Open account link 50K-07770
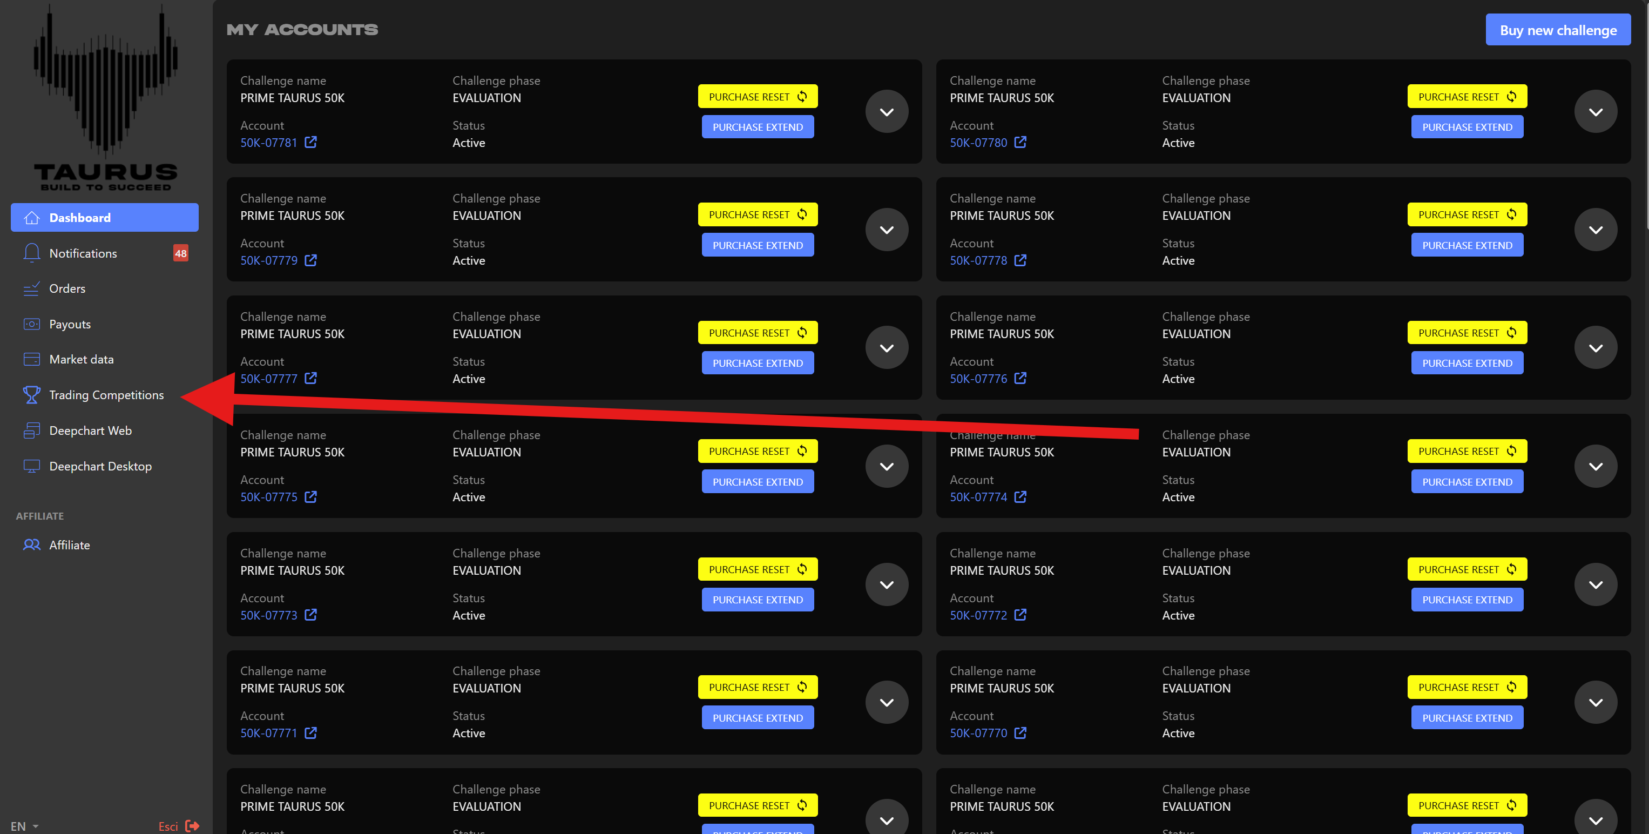The width and height of the screenshot is (1649, 834). [x=978, y=733]
